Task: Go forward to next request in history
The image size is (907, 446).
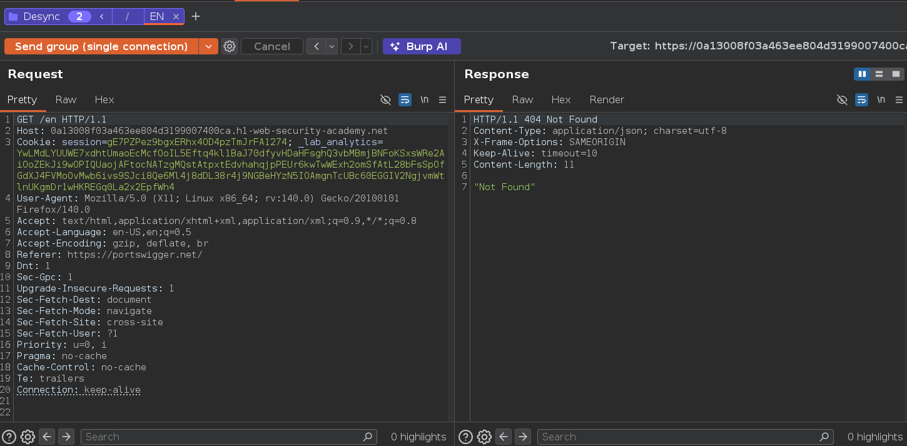Action: [x=351, y=46]
